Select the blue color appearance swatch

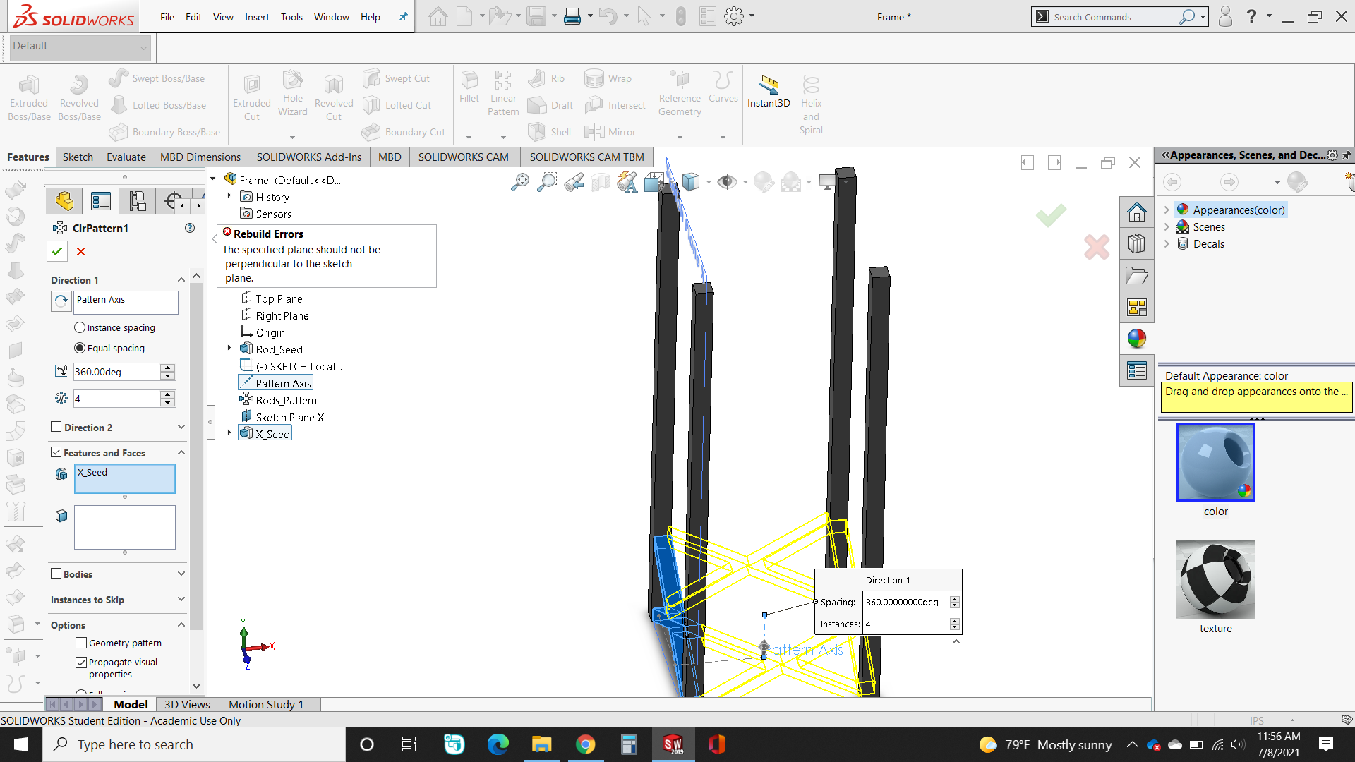pyautogui.click(x=1215, y=462)
